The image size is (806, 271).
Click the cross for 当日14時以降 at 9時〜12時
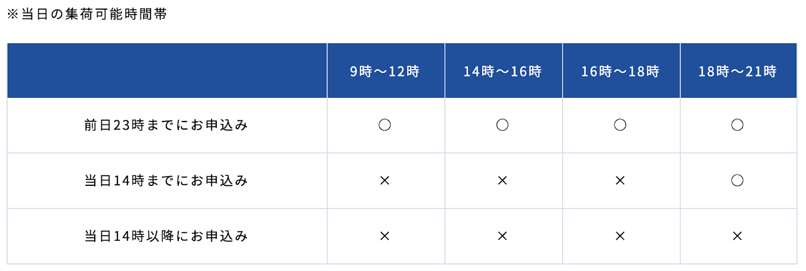[x=385, y=236]
